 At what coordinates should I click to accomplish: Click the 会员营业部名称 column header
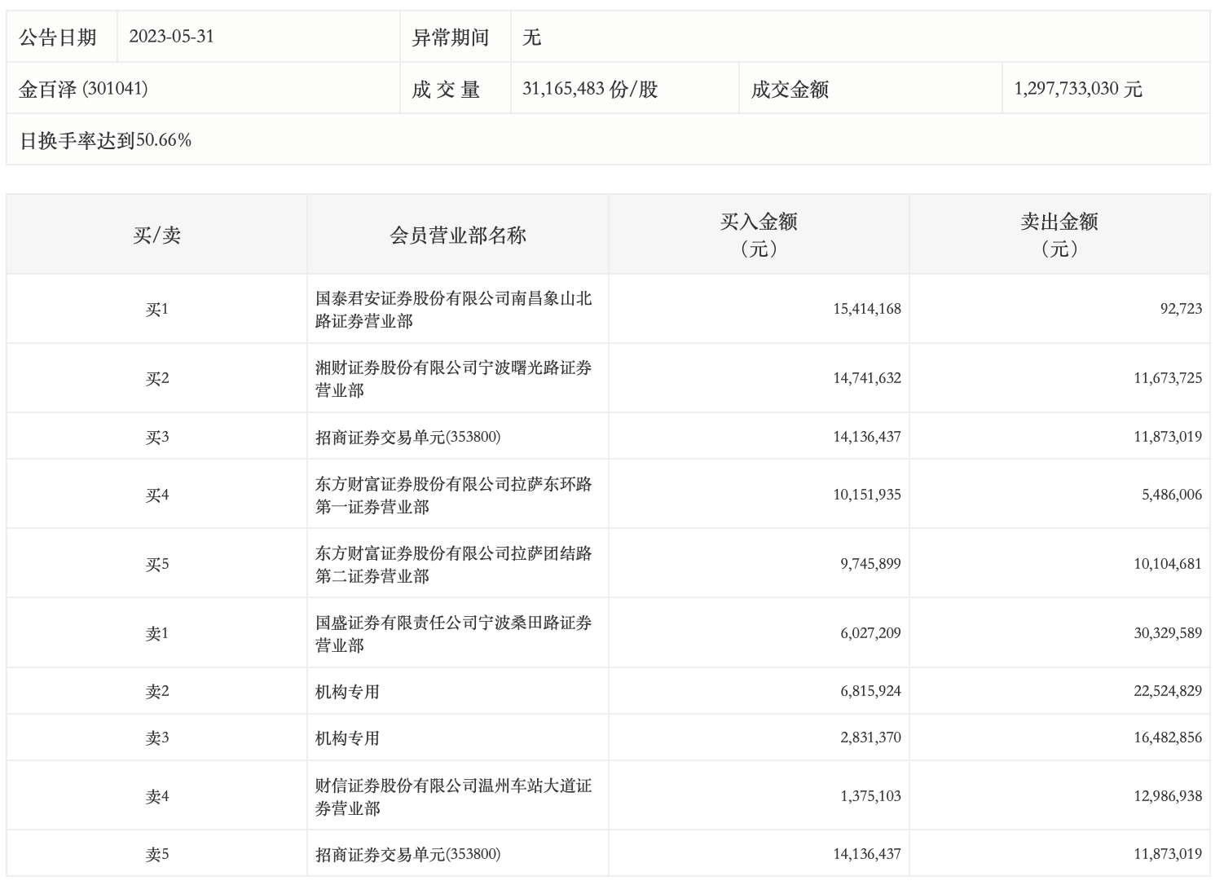point(457,236)
